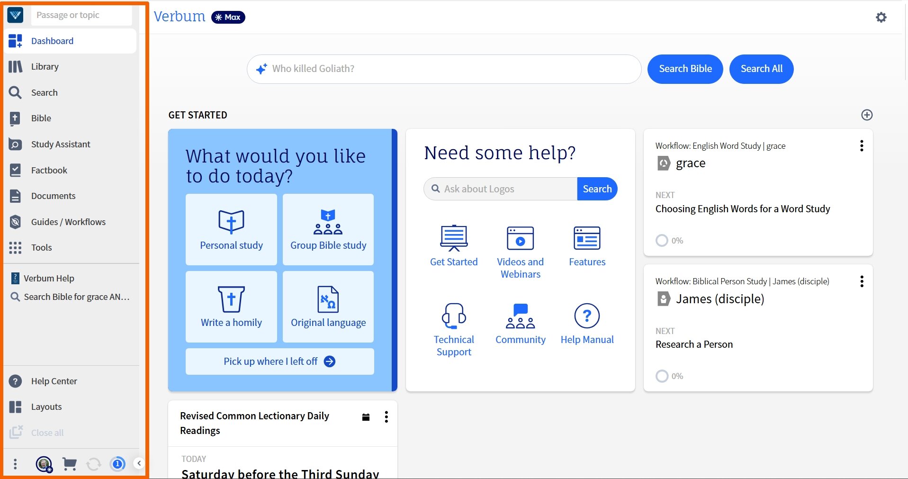Click the Close all icon
This screenshot has height=479, width=908.
click(x=16, y=432)
